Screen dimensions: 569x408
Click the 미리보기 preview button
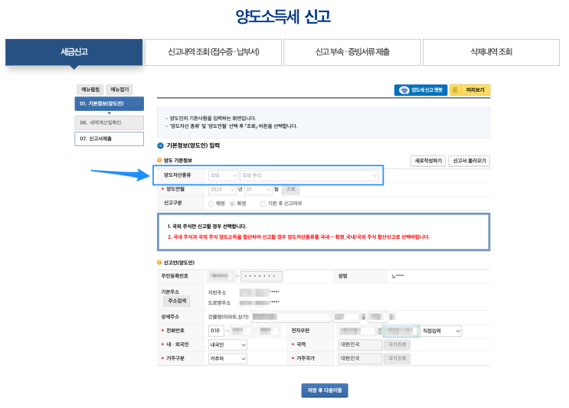pyautogui.click(x=470, y=90)
